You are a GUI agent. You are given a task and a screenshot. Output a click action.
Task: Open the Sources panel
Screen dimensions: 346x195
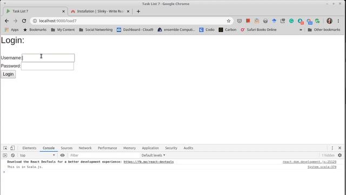coord(66,148)
